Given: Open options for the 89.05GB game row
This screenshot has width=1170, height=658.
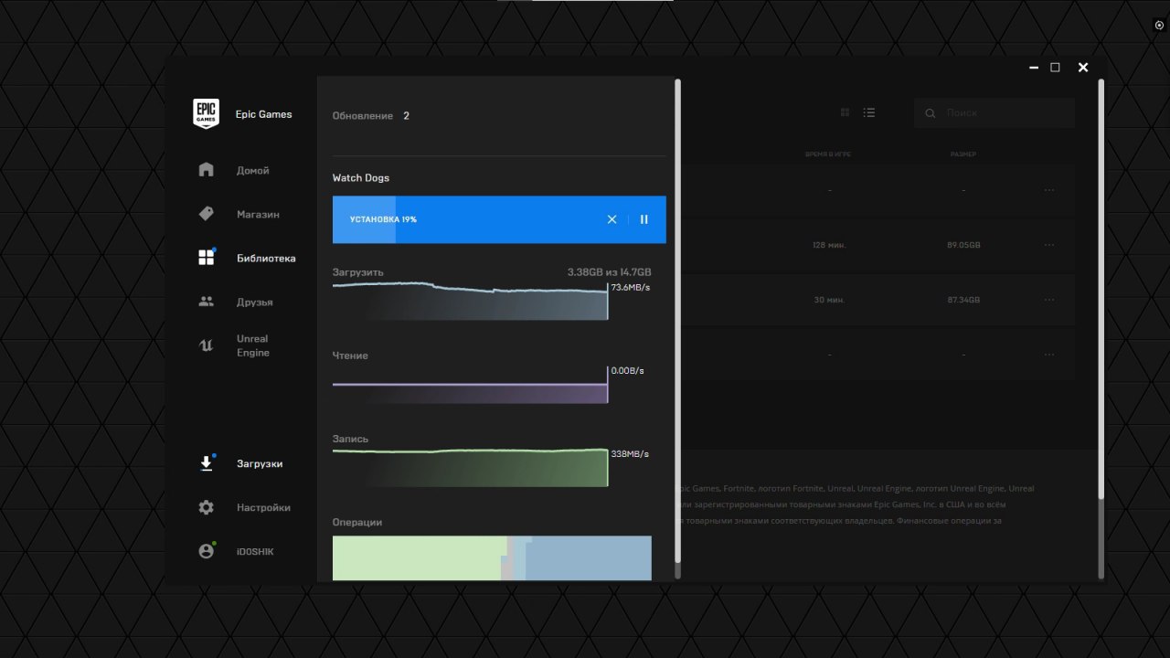Looking at the screenshot, I should coord(1049,245).
